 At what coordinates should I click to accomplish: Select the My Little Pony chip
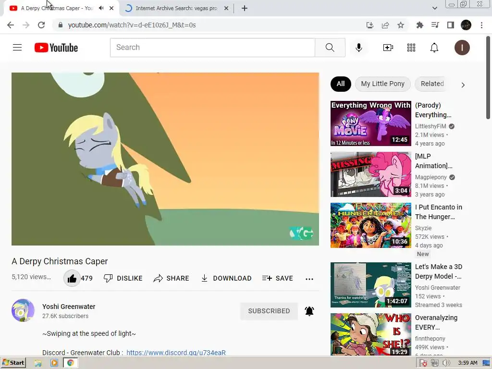(382, 84)
